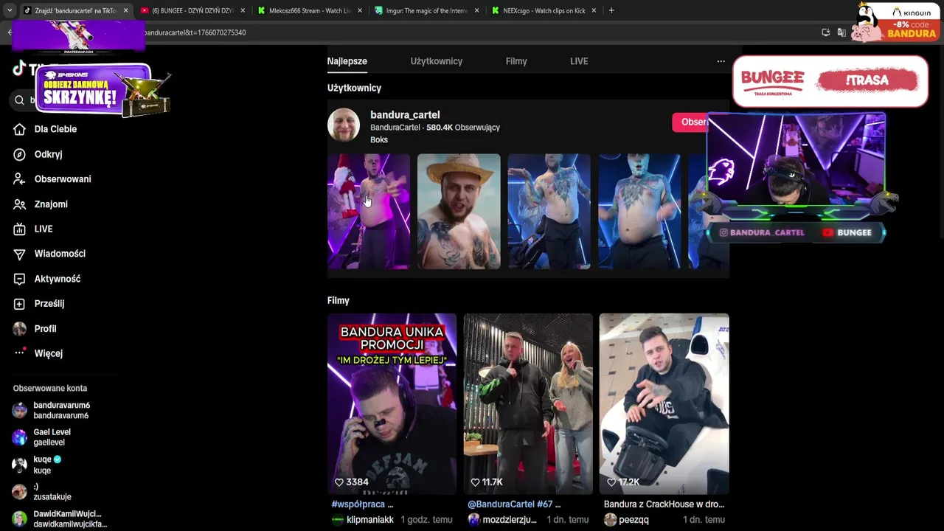The width and height of the screenshot is (944, 531).
Task: Select the Najlepsze search tab
Action: tap(347, 61)
